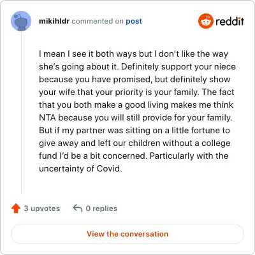This screenshot has height=255, width=255.
Task: Click the "View the conversation" button
Action: 127,234
